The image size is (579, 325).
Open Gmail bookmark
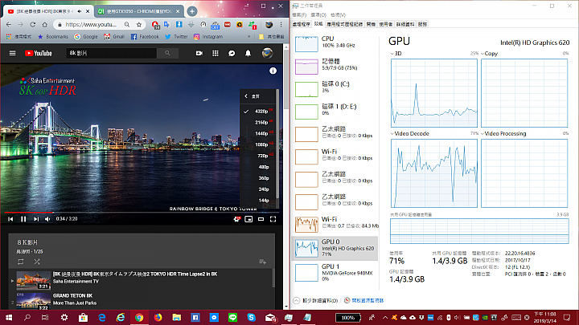114,36
